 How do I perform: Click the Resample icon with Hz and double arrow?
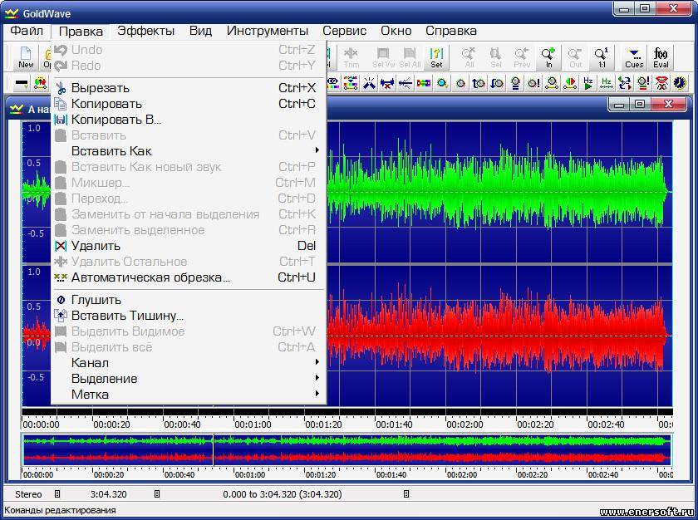[607, 83]
